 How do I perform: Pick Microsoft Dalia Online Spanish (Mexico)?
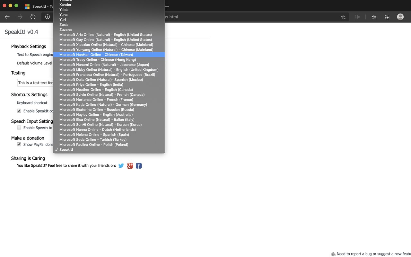[109, 80]
